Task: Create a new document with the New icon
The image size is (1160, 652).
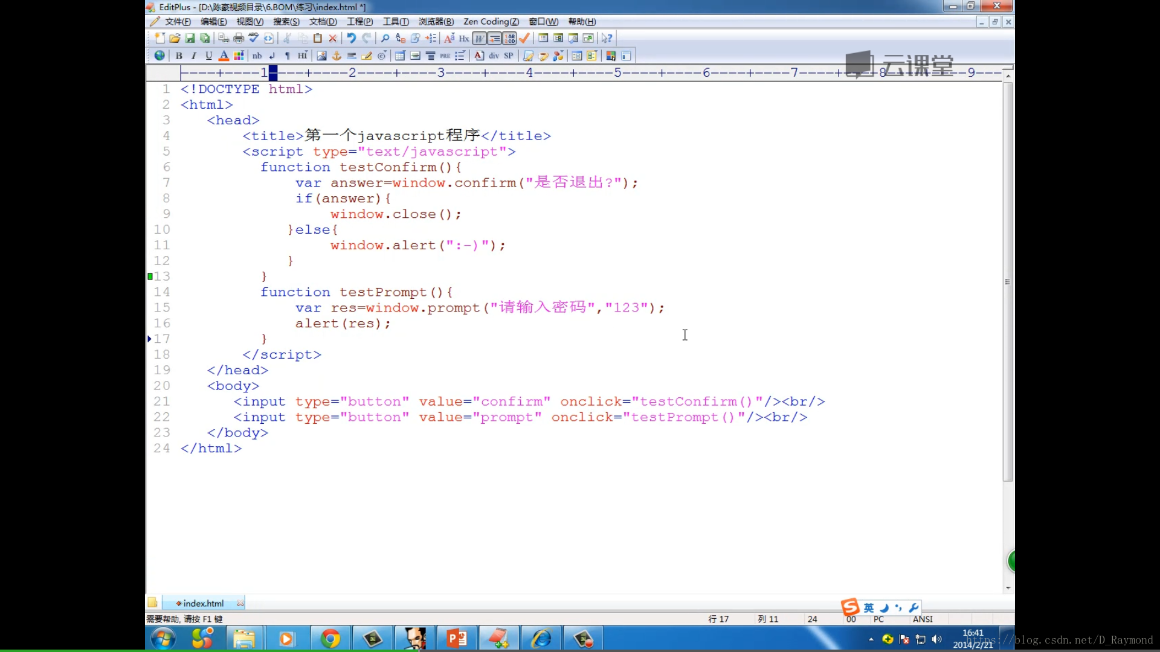Action: coord(159,38)
